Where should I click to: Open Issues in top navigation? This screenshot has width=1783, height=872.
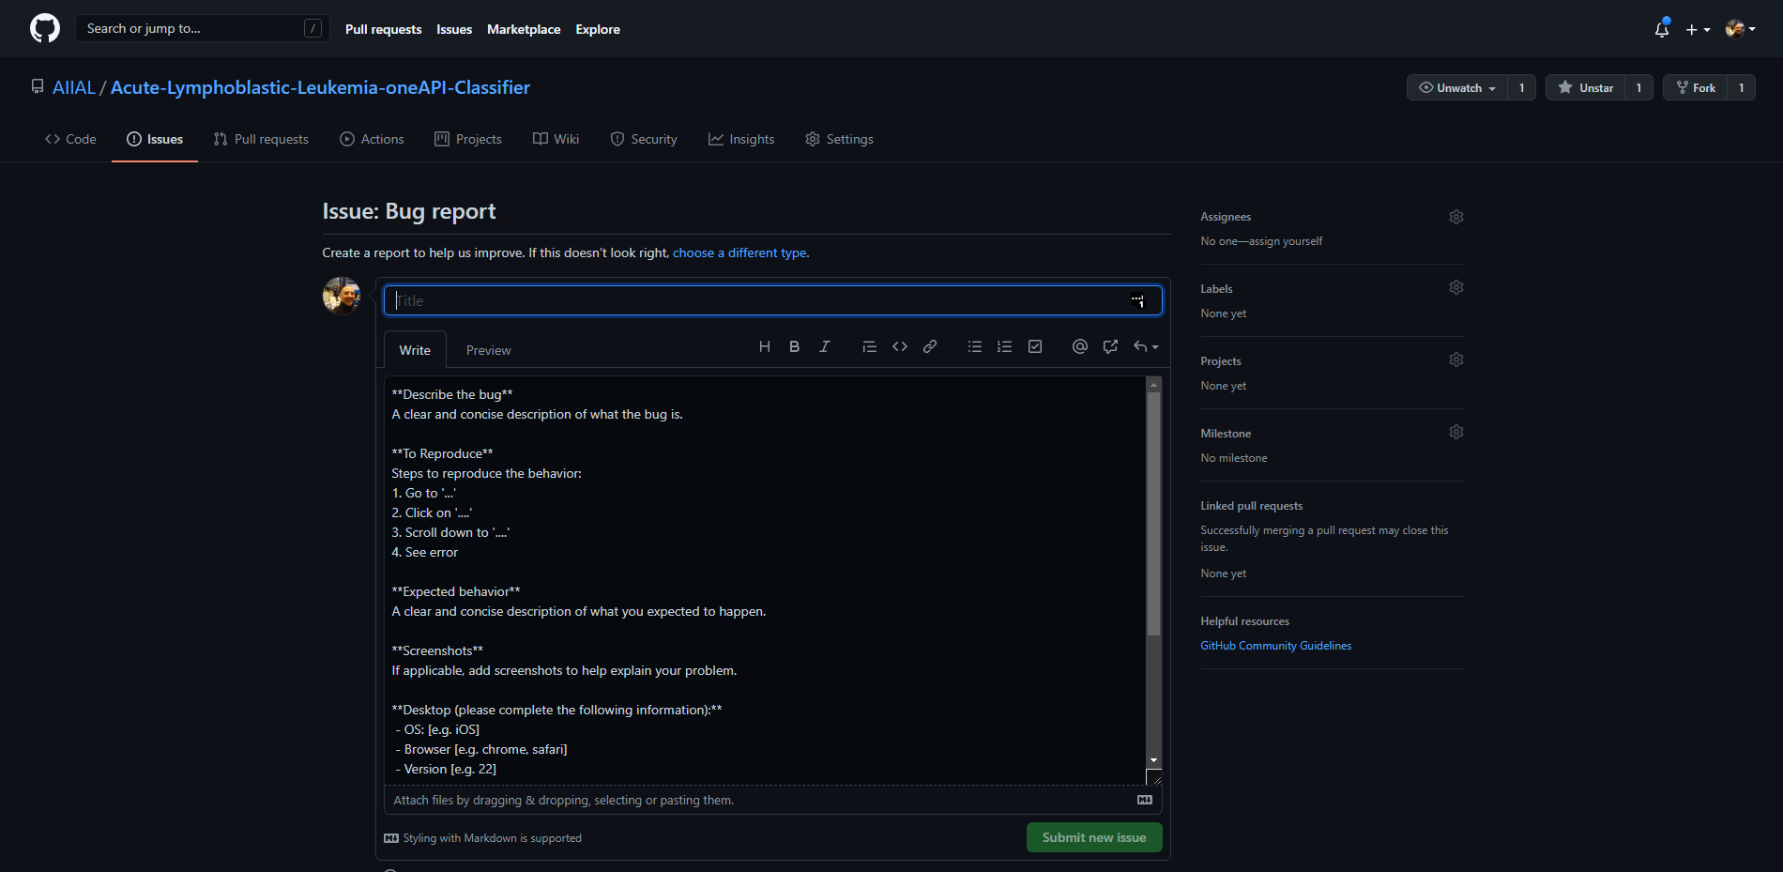(x=454, y=29)
